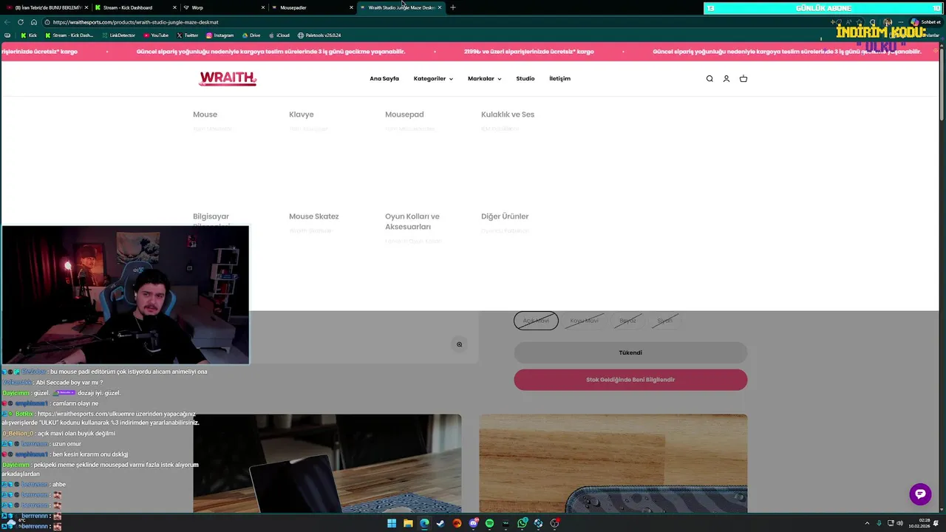Open the Mouse Skatez category
Screen dimensions: 946x532
tap(314, 216)
